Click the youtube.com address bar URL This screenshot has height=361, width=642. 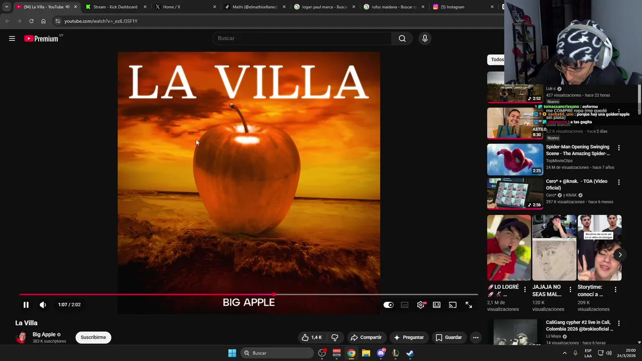coord(101,21)
